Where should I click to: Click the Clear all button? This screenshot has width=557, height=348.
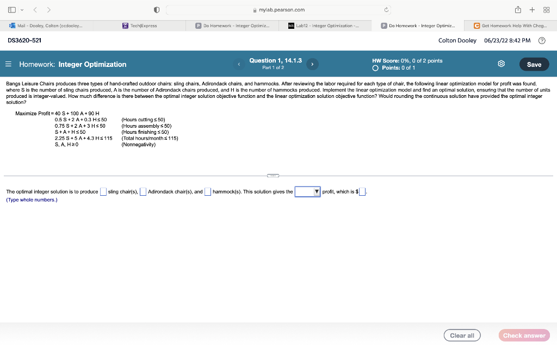coord(462,335)
